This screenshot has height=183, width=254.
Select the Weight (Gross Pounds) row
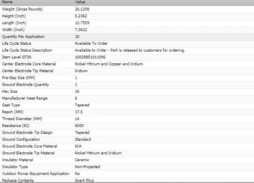tap(22, 9)
